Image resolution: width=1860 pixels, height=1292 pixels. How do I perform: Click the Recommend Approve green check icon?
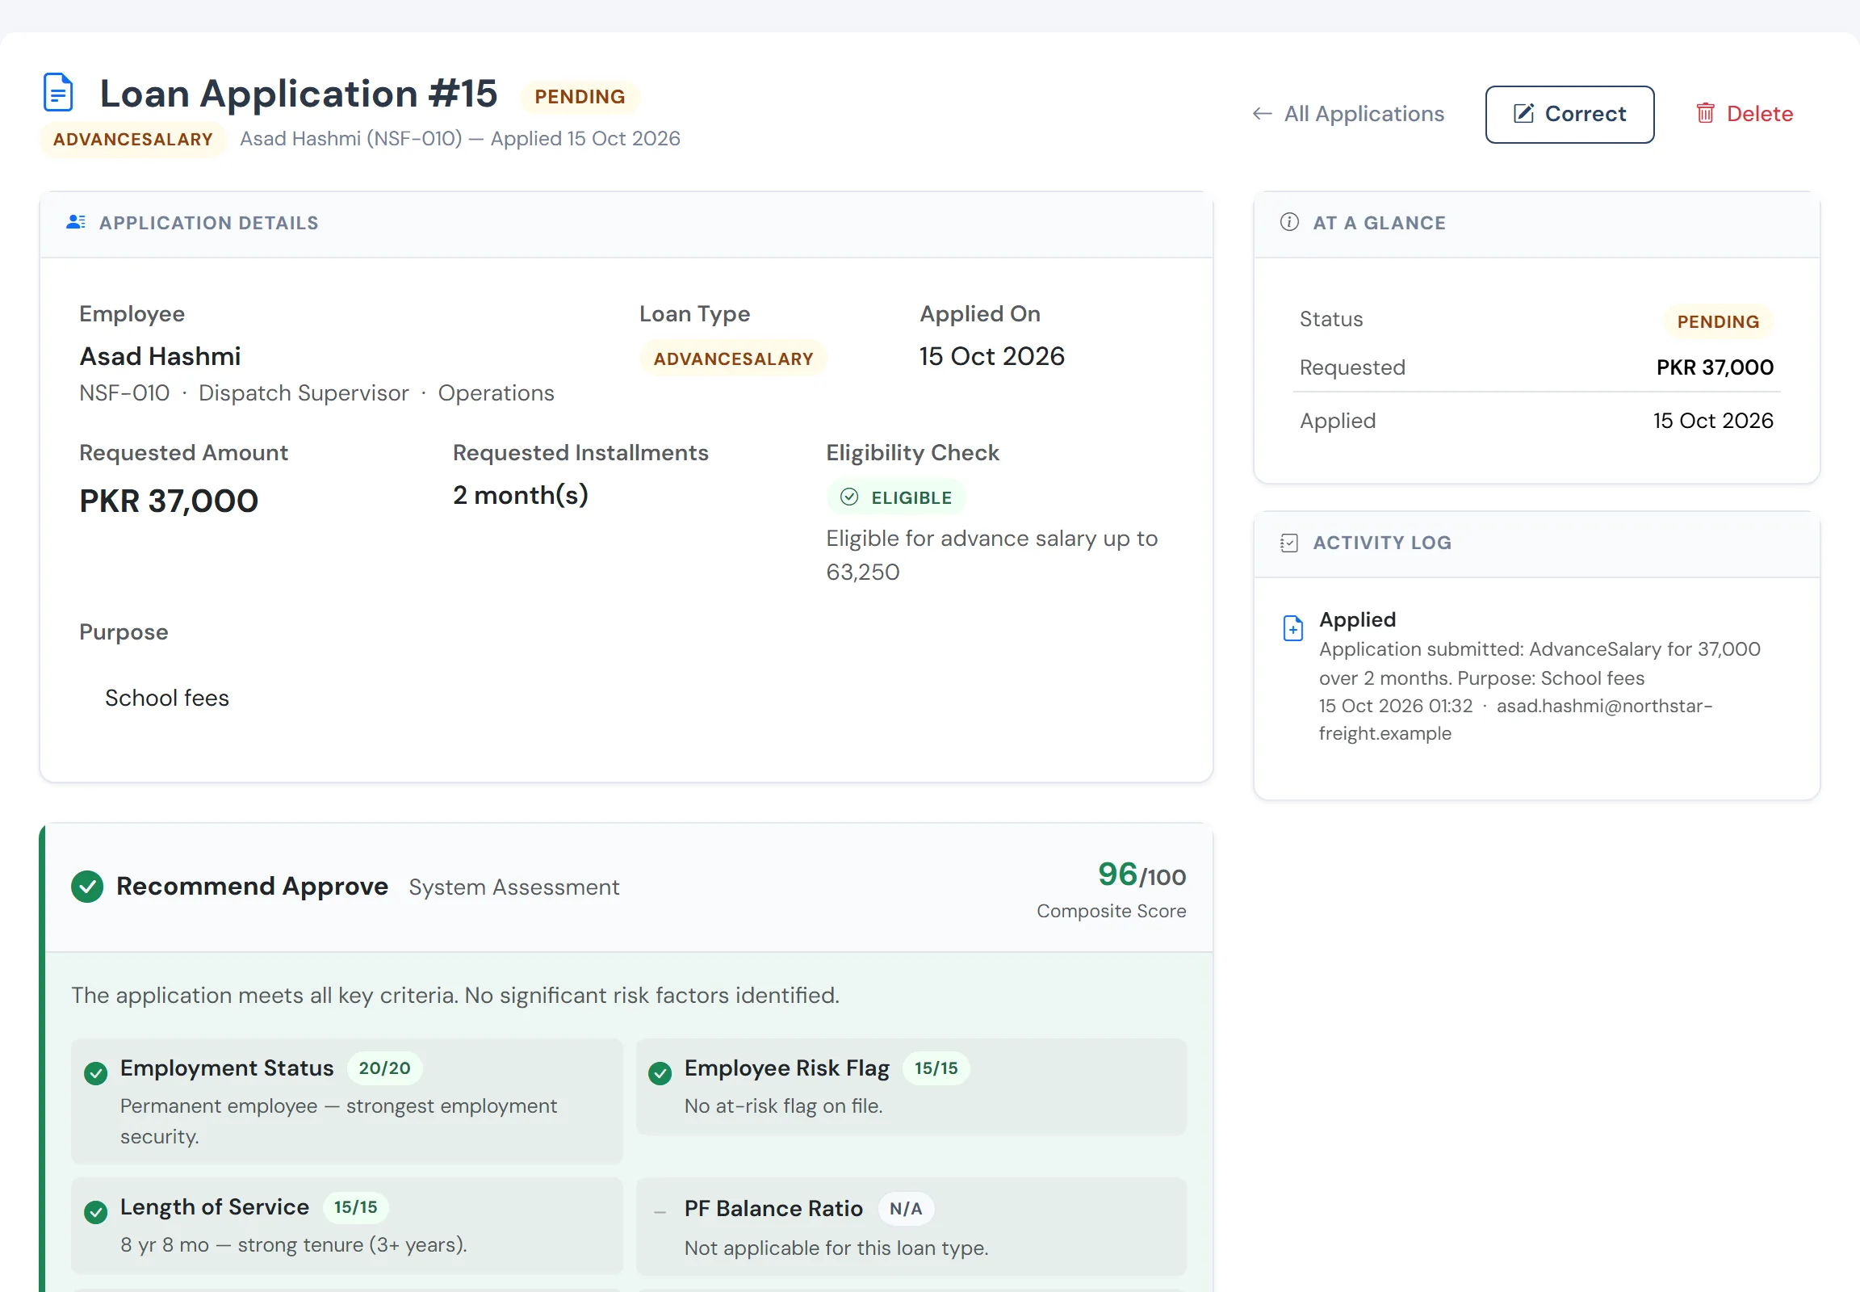click(x=87, y=887)
